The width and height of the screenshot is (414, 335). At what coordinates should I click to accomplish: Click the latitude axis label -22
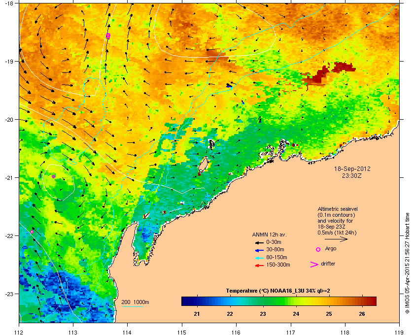pyautogui.click(x=9, y=236)
